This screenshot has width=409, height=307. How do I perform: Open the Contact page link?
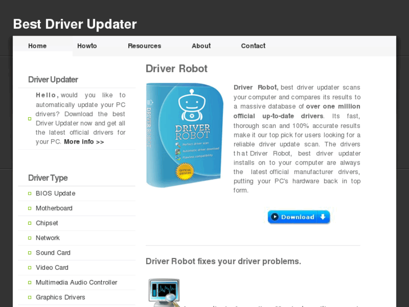pos(253,46)
